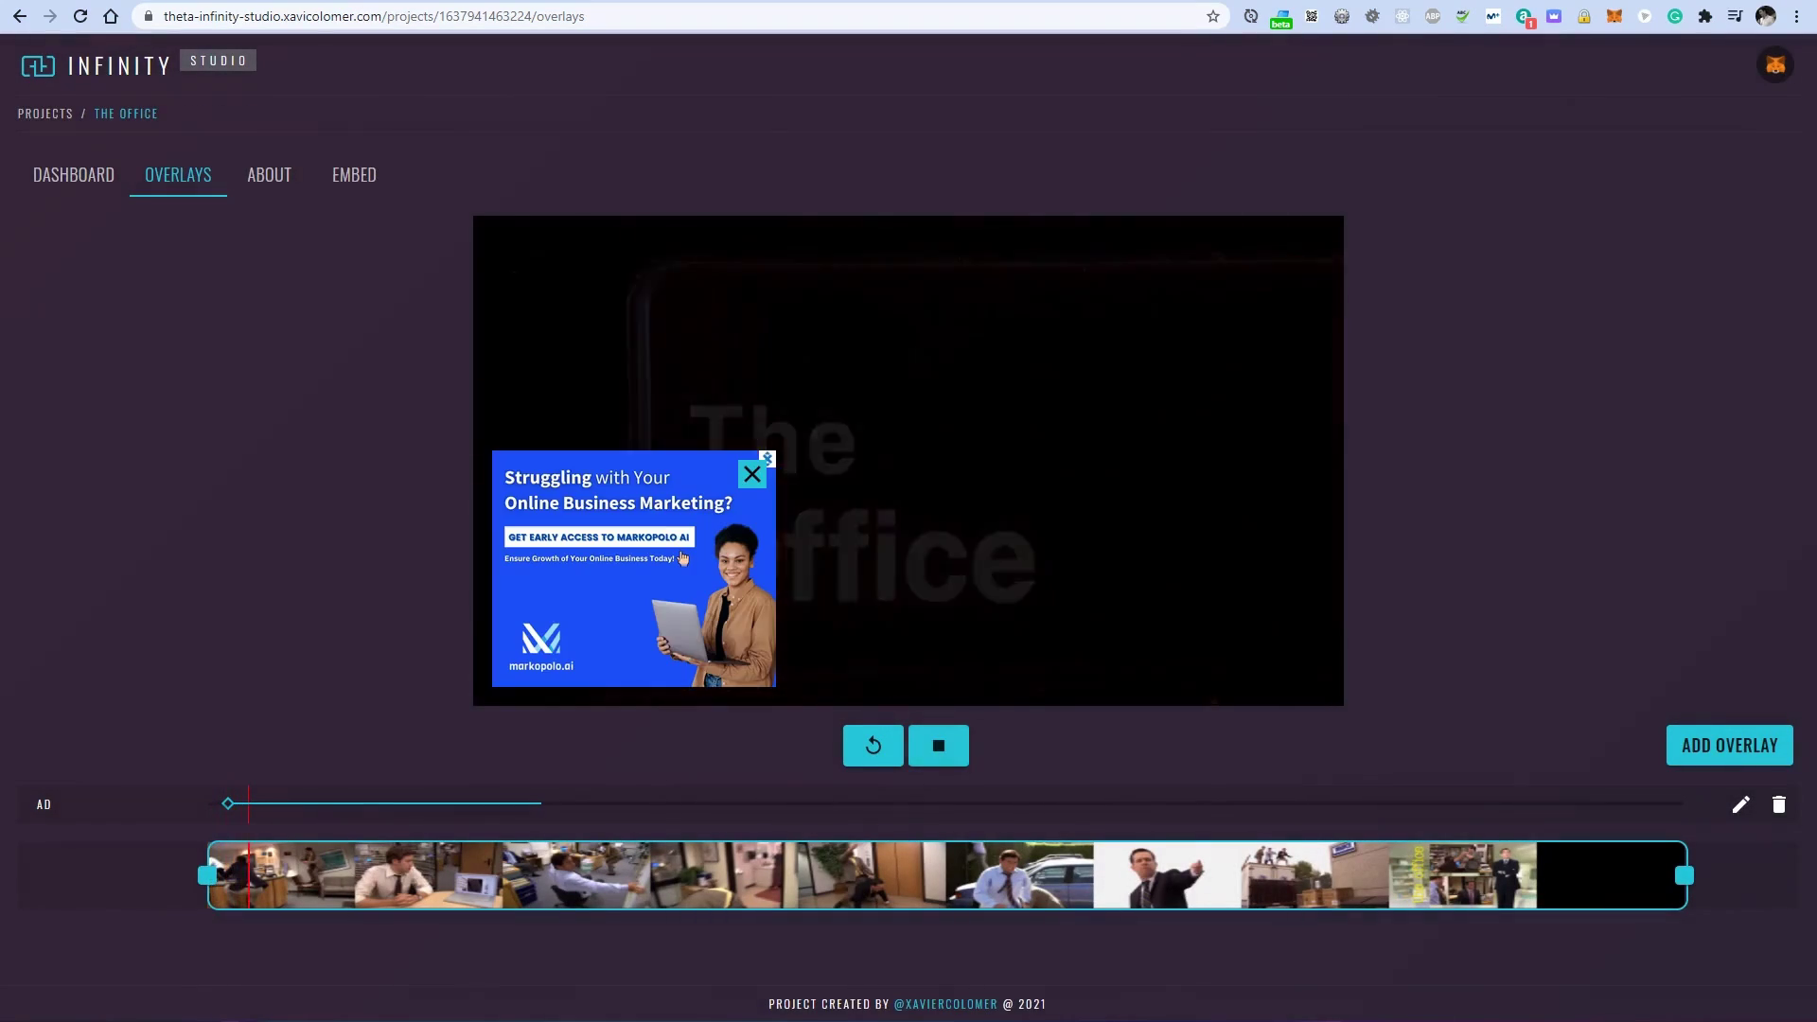This screenshot has width=1817, height=1022.
Task: Click the man pointing thumbnail in timeline
Action: [x=1166, y=875]
